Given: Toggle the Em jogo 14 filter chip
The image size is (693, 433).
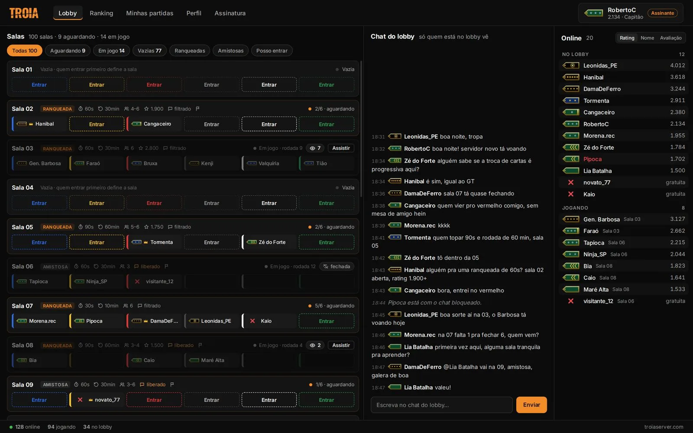Looking at the screenshot, I should point(111,51).
